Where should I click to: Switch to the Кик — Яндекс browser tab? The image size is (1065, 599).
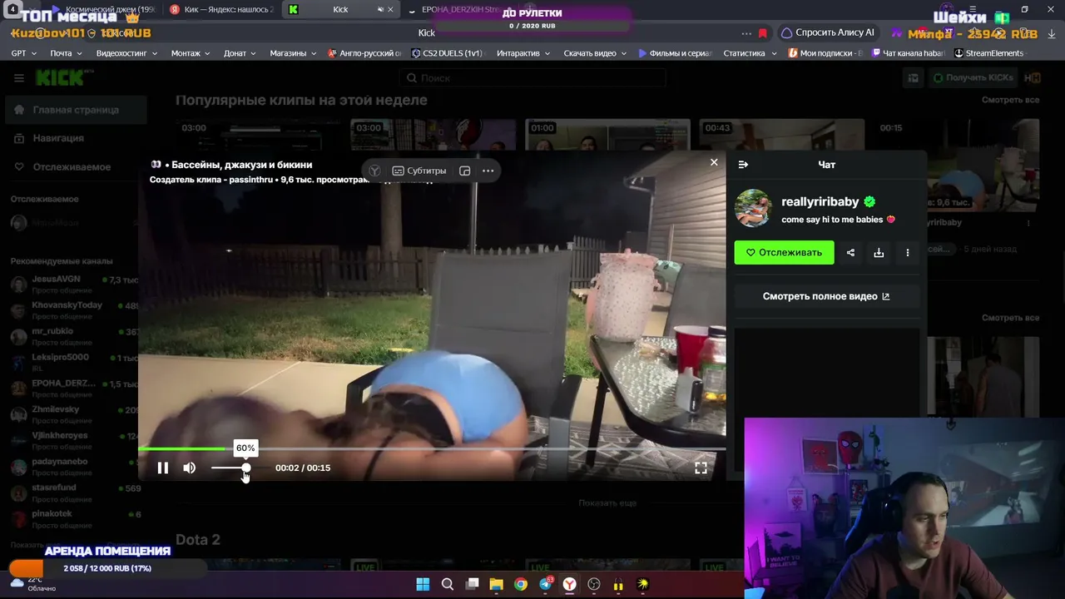coord(221,9)
